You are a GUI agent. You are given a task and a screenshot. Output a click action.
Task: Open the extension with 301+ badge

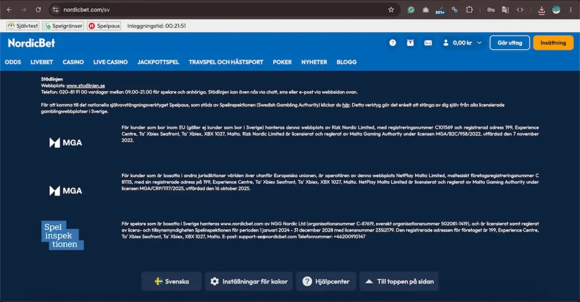(x=440, y=10)
